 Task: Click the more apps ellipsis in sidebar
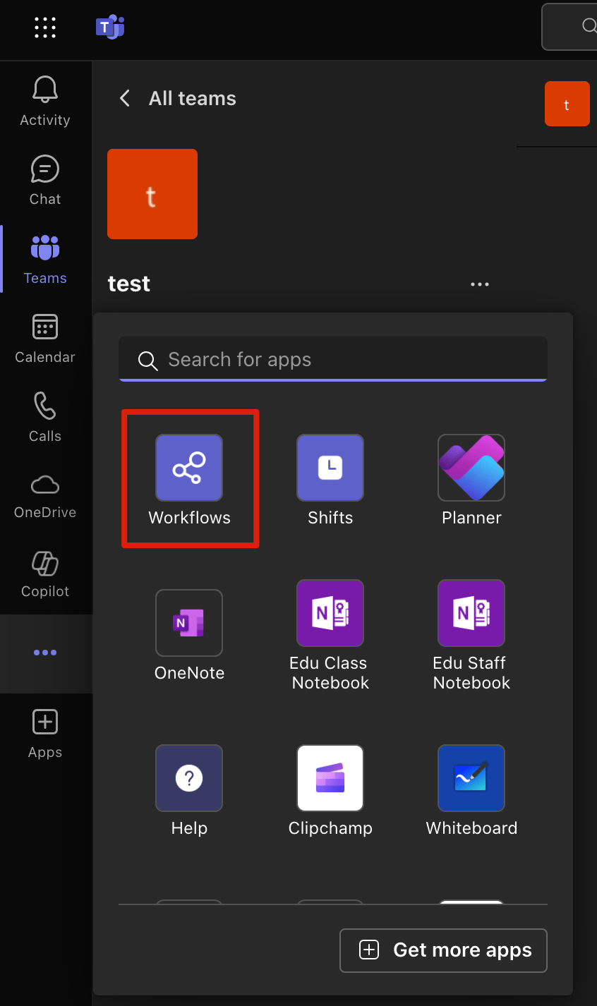[45, 653]
